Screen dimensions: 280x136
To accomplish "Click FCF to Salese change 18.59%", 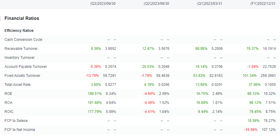I will click(x=254, y=121).
